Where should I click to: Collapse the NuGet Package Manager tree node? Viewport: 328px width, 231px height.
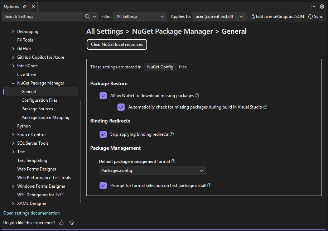coord(13,83)
